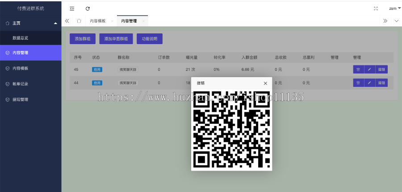Click the shield icon beside 提现管理

click(x=8, y=99)
